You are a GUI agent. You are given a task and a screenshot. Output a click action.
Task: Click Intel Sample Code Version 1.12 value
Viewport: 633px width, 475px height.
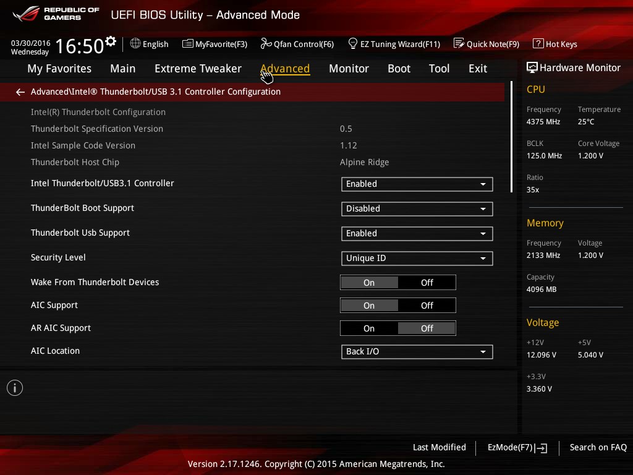349,145
